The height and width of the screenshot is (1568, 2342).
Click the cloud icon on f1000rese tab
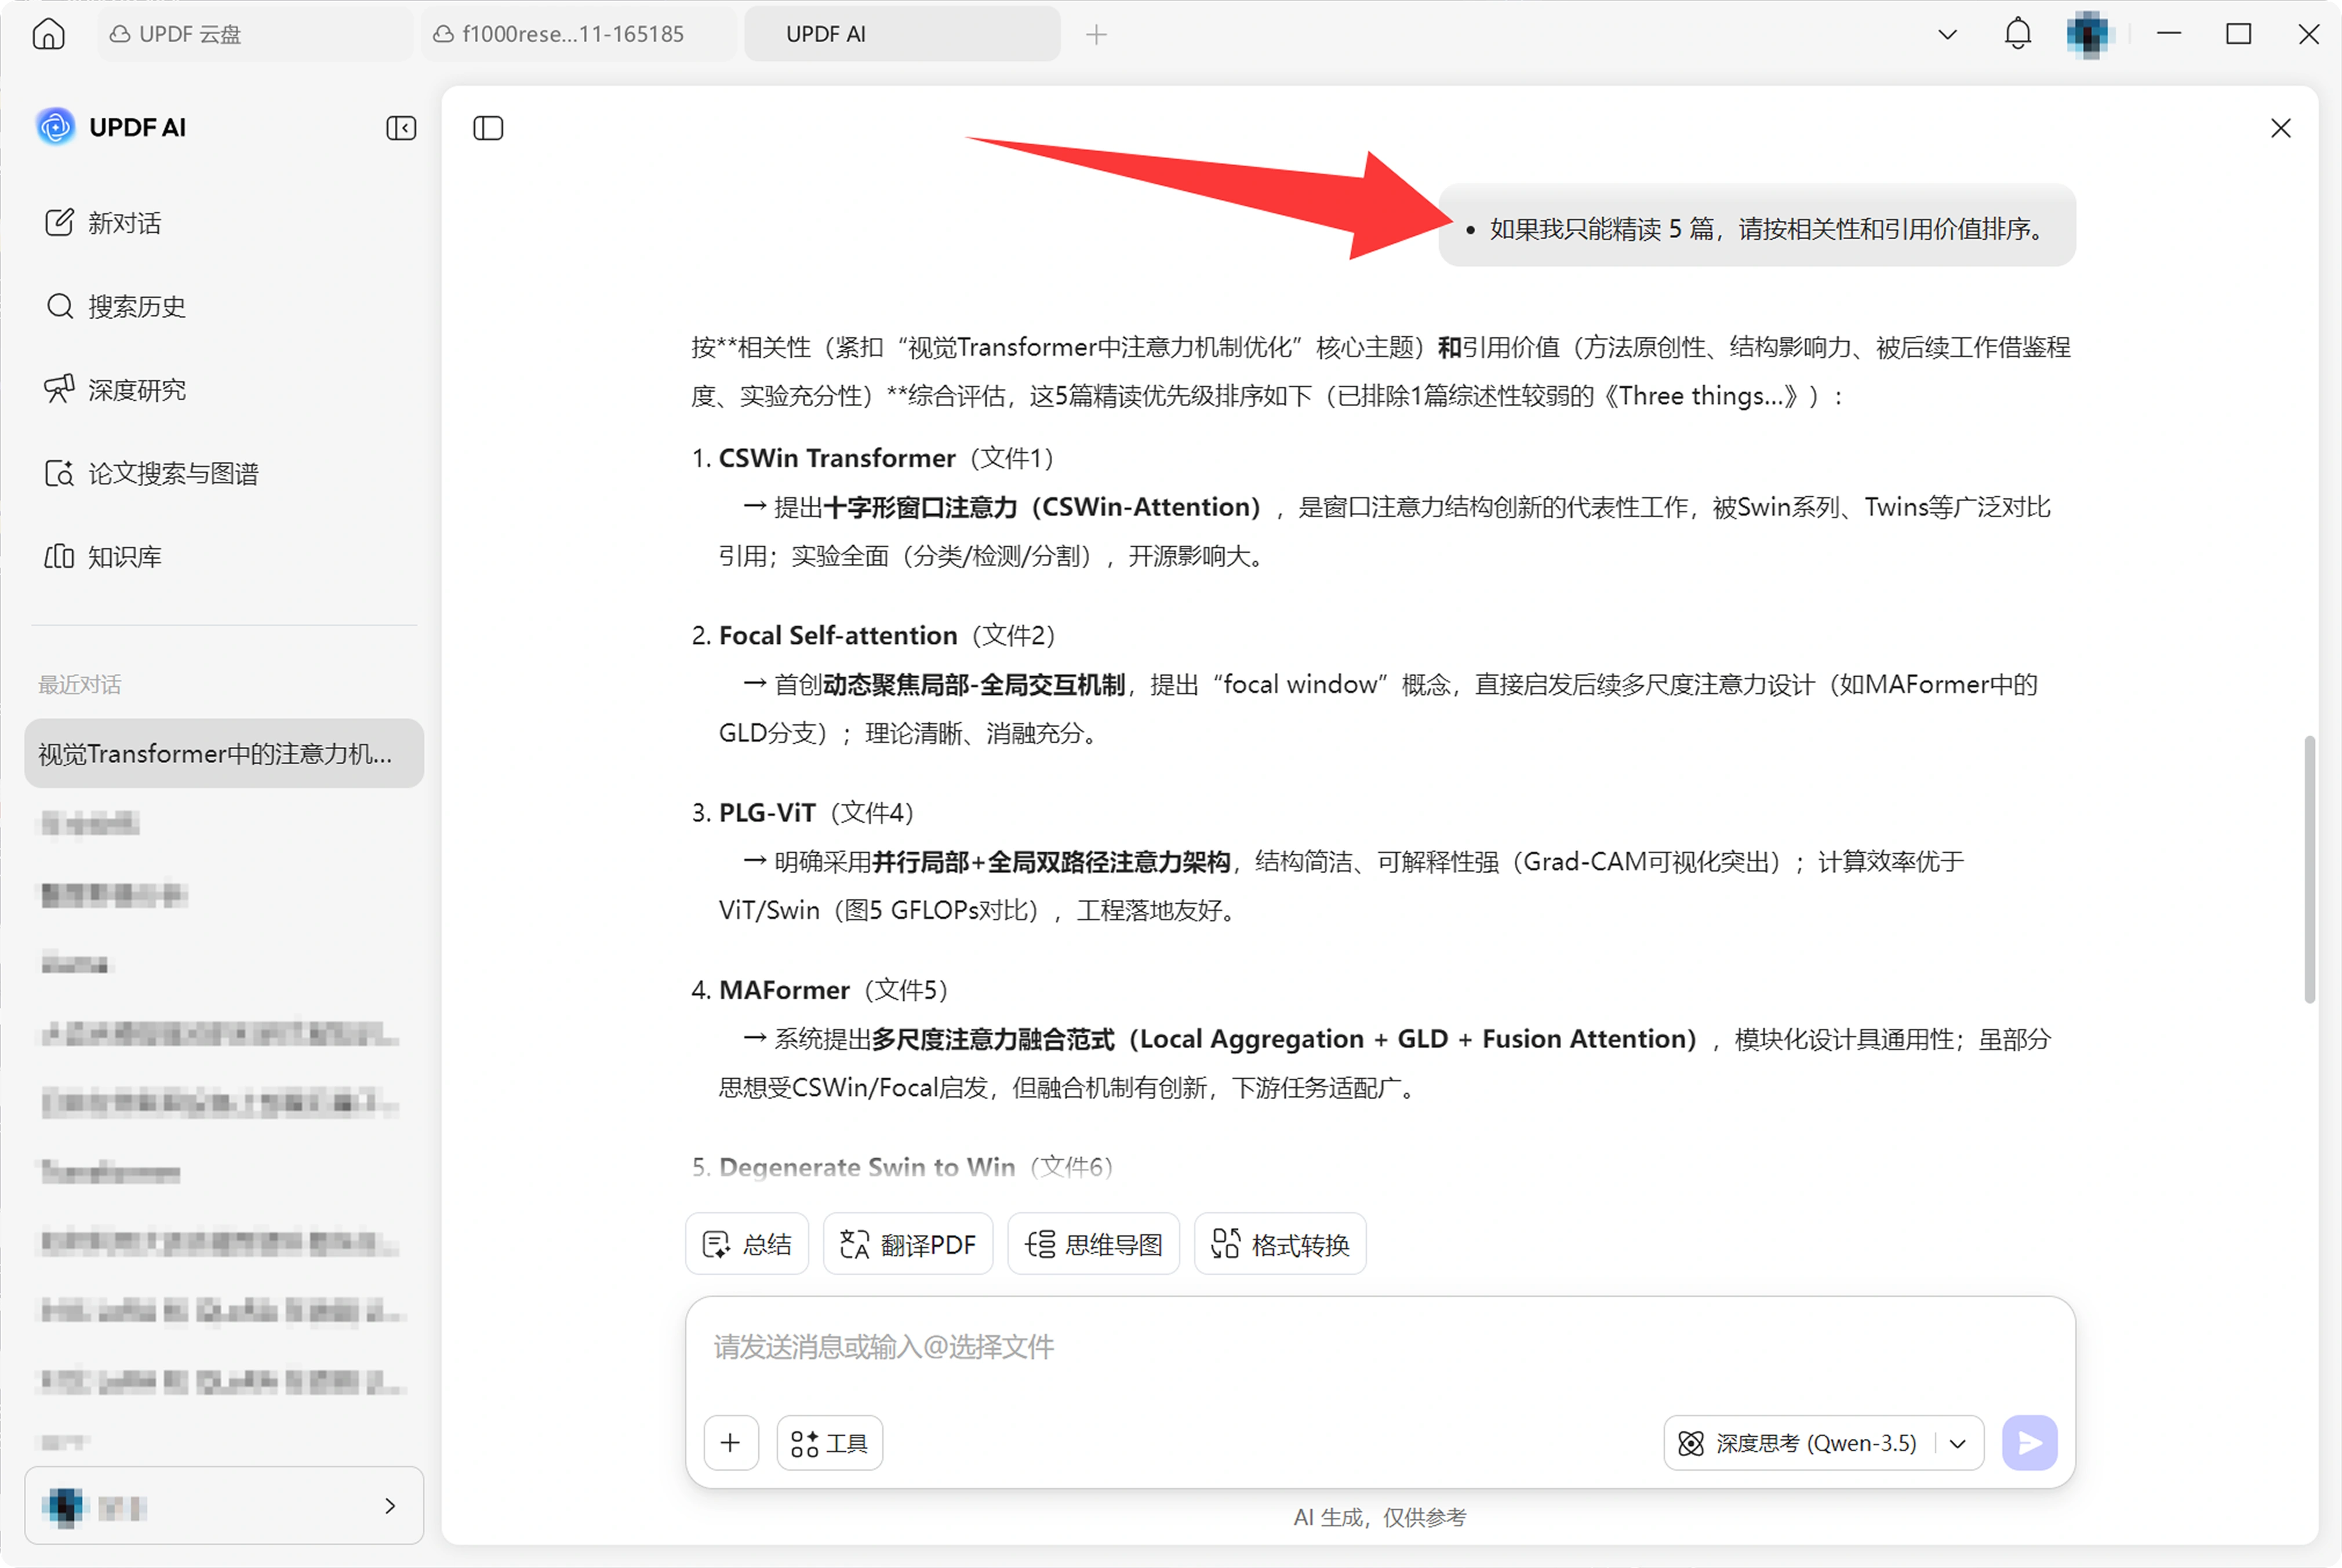pyautogui.click(x=443, y=34)
